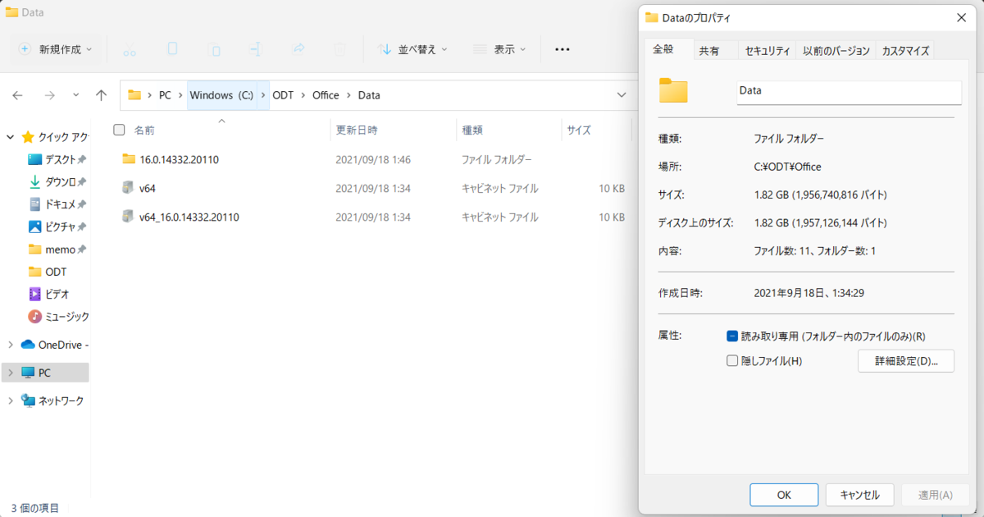This screenshot has height=517, width=984.
Task: Click the cabinet icon of v64 file
Action: click(x=128, y=188)
